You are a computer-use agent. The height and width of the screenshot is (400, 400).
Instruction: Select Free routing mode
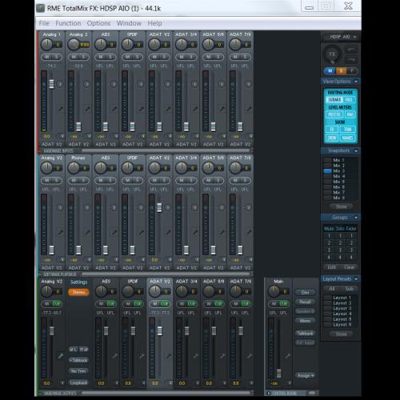click(x=349, y=100)
